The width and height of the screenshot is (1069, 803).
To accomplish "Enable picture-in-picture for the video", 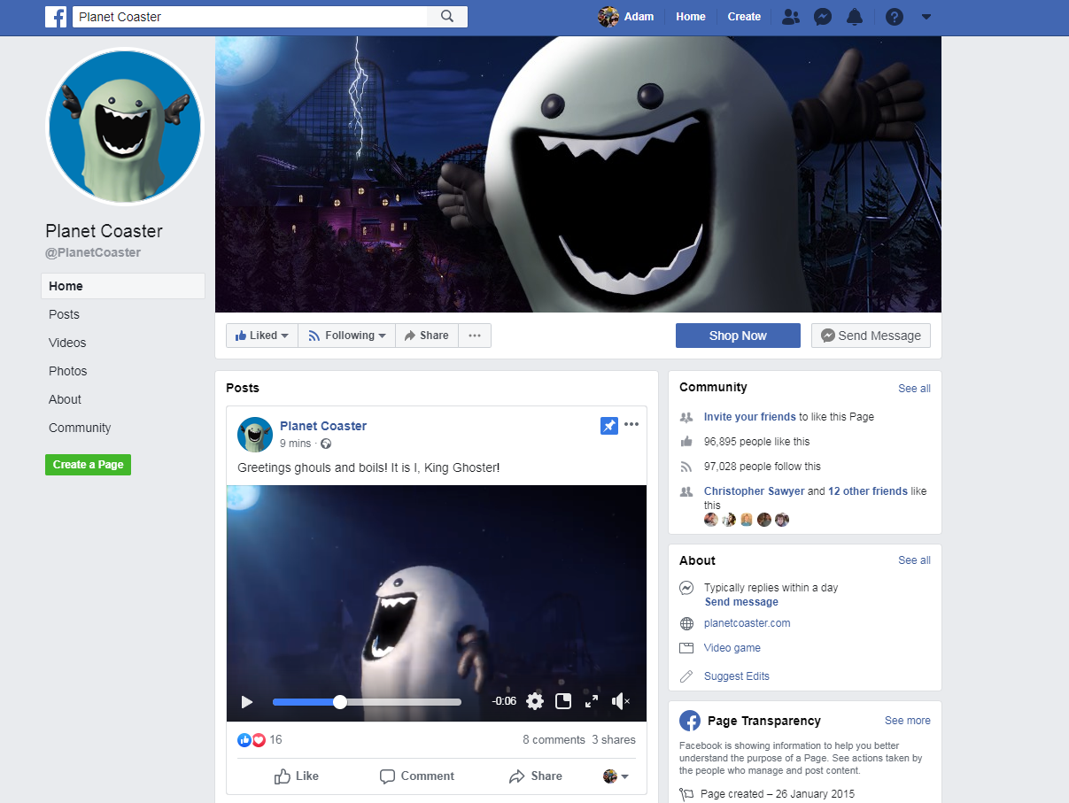I will click(x=563, y=701).
